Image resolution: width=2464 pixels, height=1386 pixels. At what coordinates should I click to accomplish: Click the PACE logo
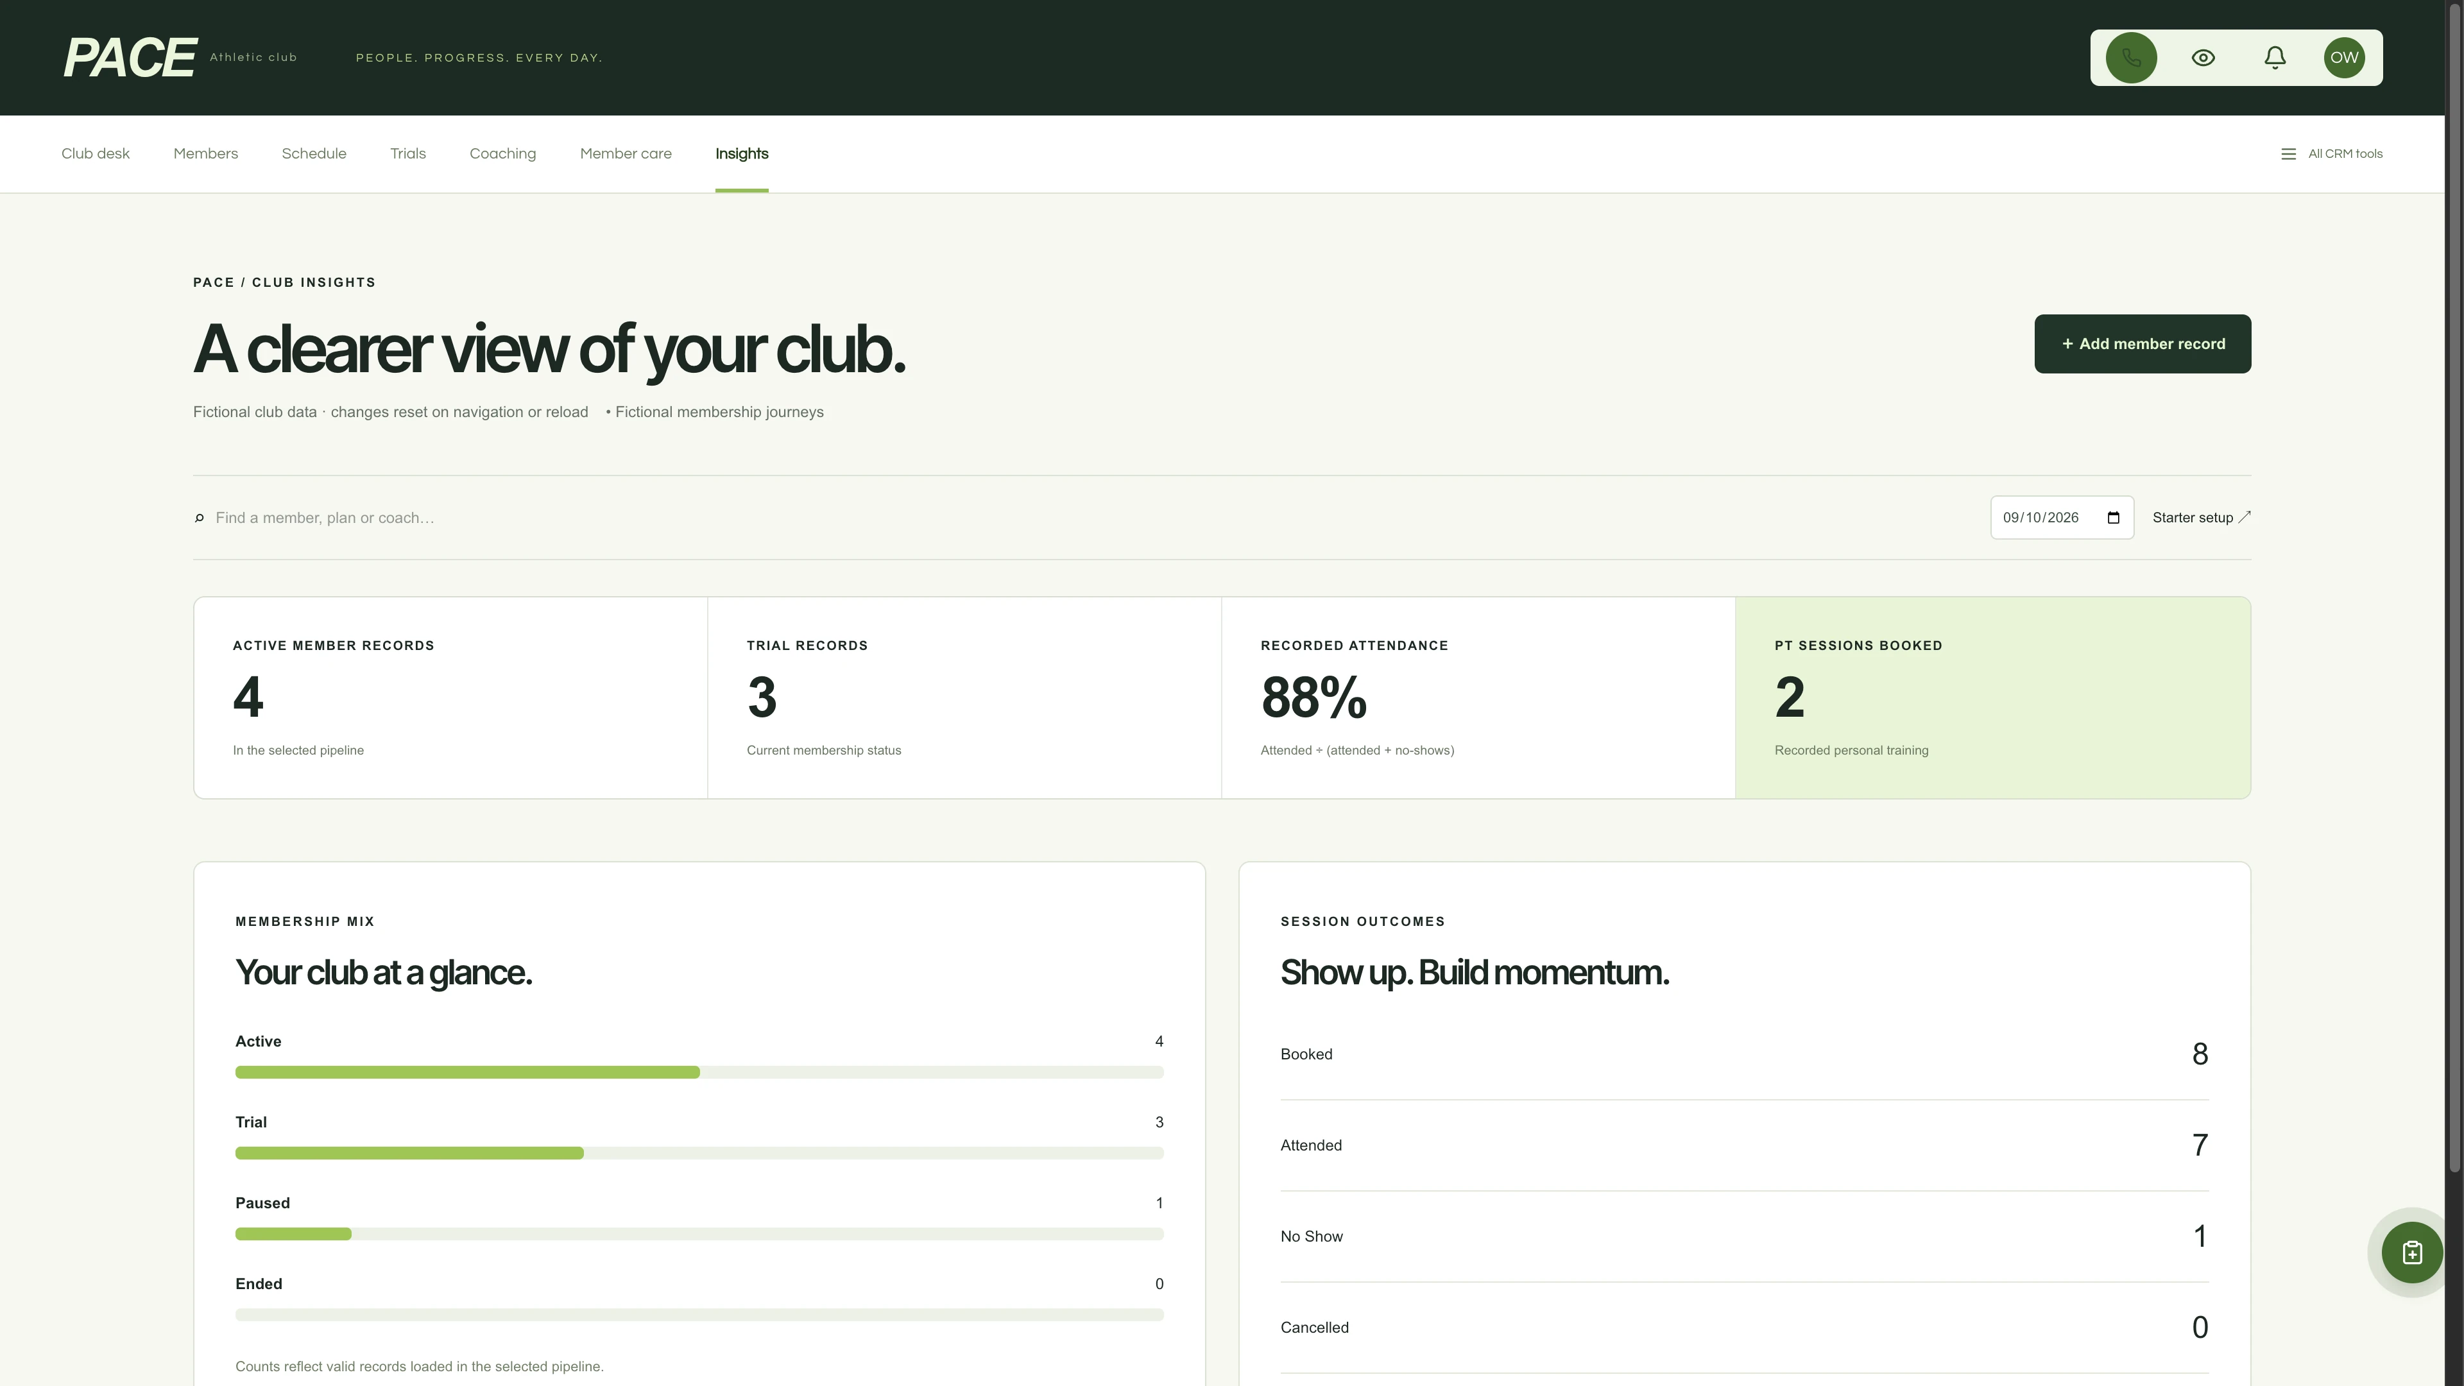click(130, 57)
